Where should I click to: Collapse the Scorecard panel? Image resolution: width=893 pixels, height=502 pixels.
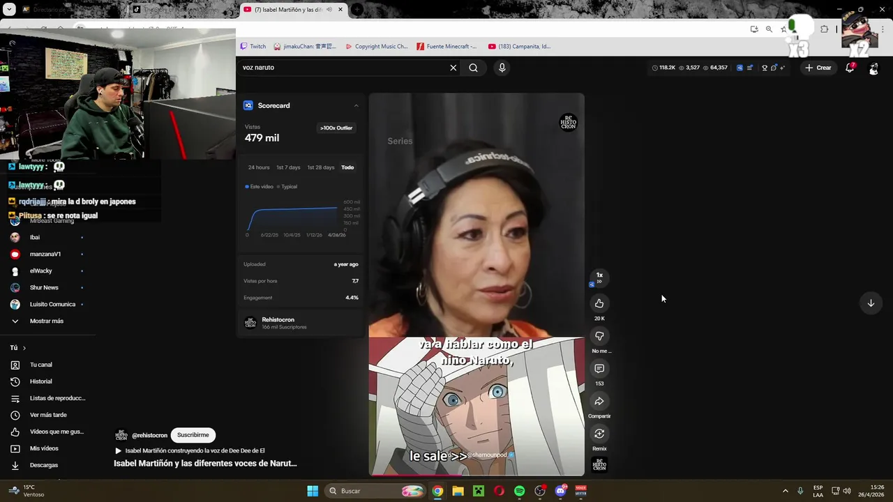click(356, 106)
